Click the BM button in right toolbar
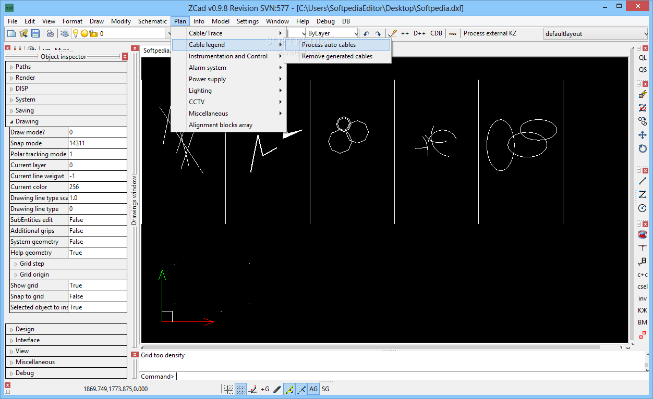The height and width of the screenshot is (399, 653). (x=643, y=322)
